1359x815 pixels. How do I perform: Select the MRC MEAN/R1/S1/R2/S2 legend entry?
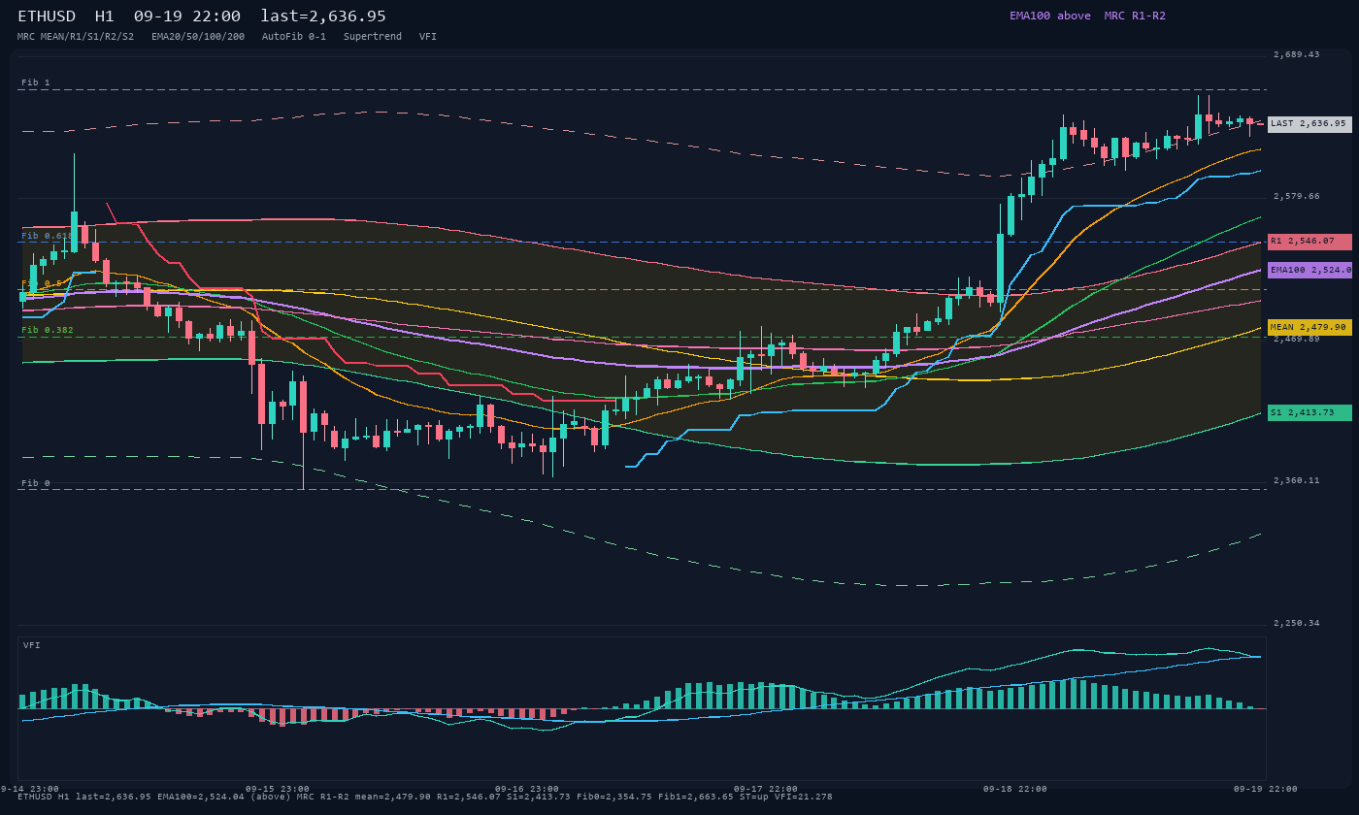point(76,37)
